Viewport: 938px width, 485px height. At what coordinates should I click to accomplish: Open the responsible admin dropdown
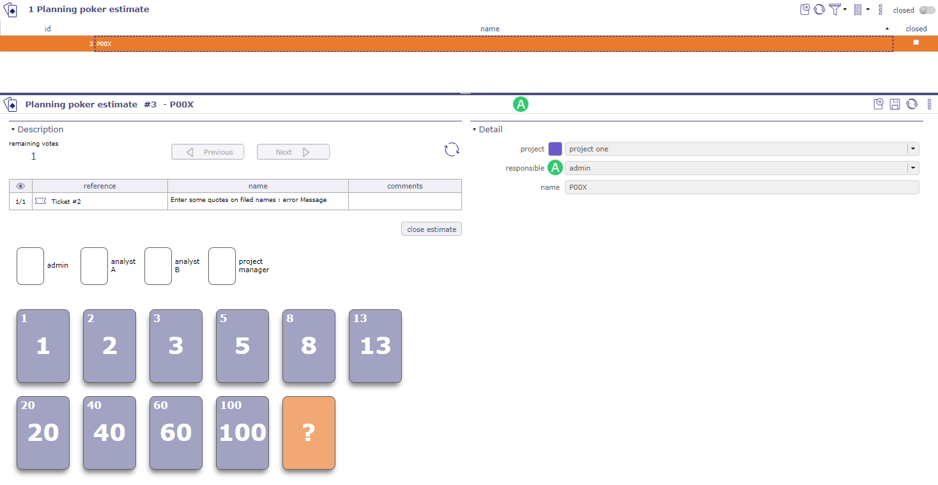tap(913, 167)
